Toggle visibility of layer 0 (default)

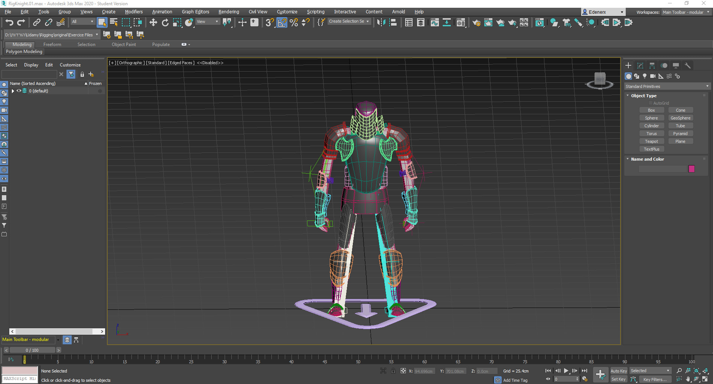click(19, 91)
